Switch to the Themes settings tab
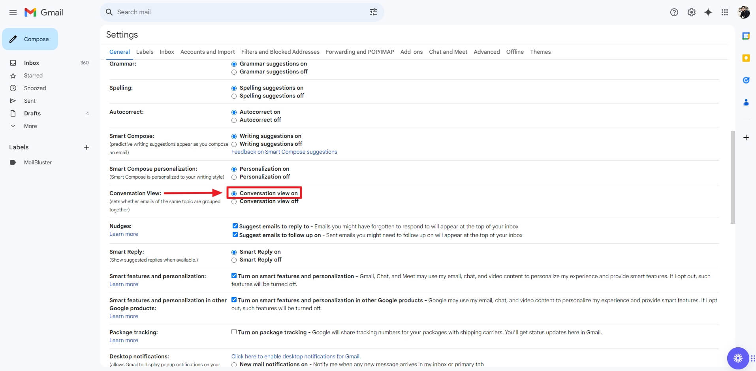 540,52
